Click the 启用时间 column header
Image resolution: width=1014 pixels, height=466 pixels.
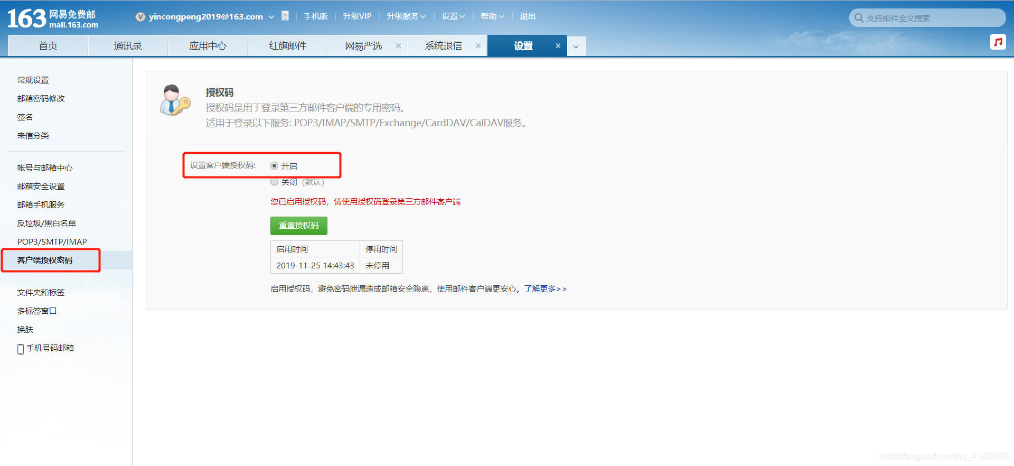pyautogui.click(x=315, y=249)
